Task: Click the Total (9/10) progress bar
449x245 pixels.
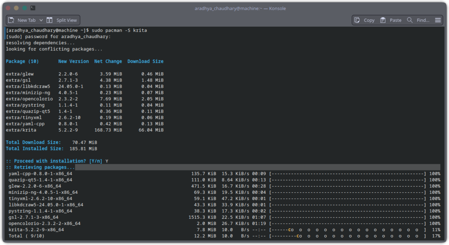Action: (x=348, y=236)
